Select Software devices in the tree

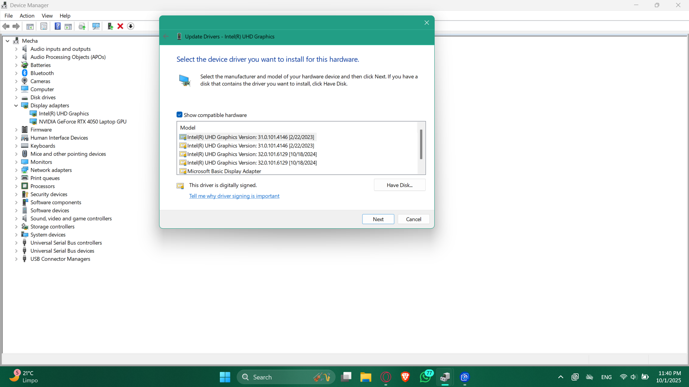click(50, 210)
